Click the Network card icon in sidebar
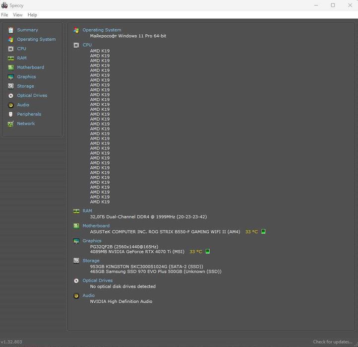 [x=11, y=124]
